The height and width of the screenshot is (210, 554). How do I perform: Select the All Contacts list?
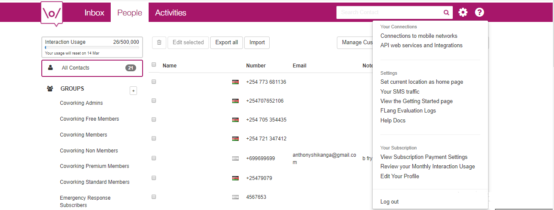[x=92, y=68]
